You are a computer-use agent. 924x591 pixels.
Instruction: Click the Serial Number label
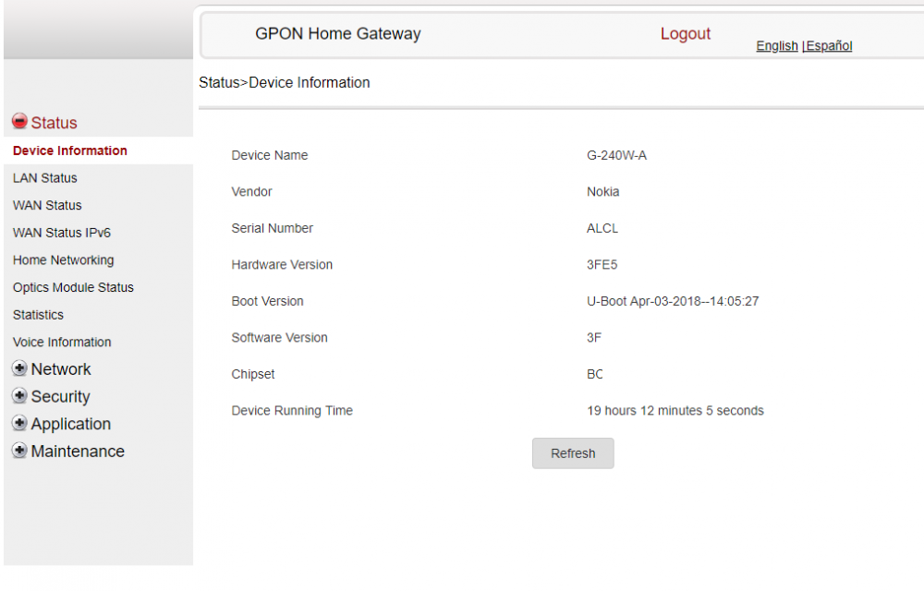pos(273,228)
